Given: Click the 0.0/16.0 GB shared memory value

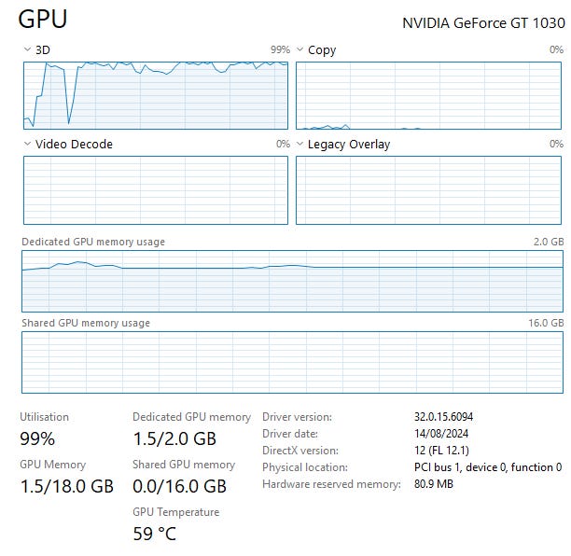Looking at the screenshot, I should [x=179, y=486].
